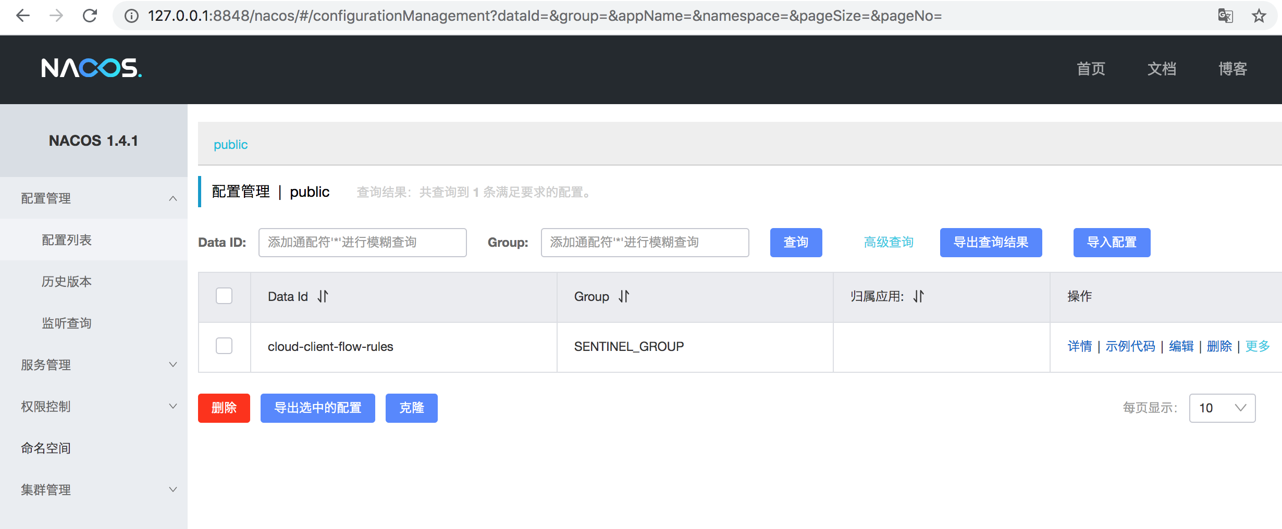Click the NACOS logo
The height and width of the screenshot is (529, 1282).
tap(91, 68)
